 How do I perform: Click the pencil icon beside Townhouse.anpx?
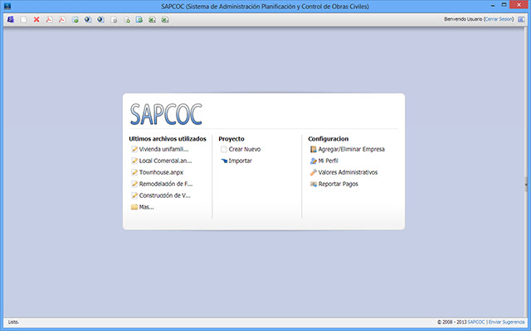pos(134,172)
